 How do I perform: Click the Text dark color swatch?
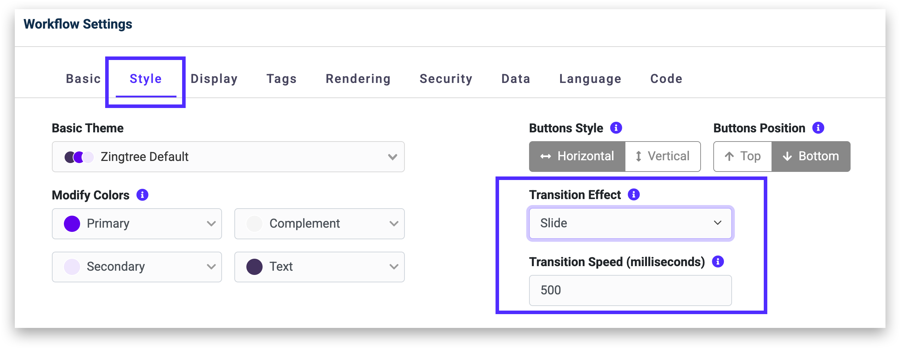pyautogui.click(x=254, y=266)
